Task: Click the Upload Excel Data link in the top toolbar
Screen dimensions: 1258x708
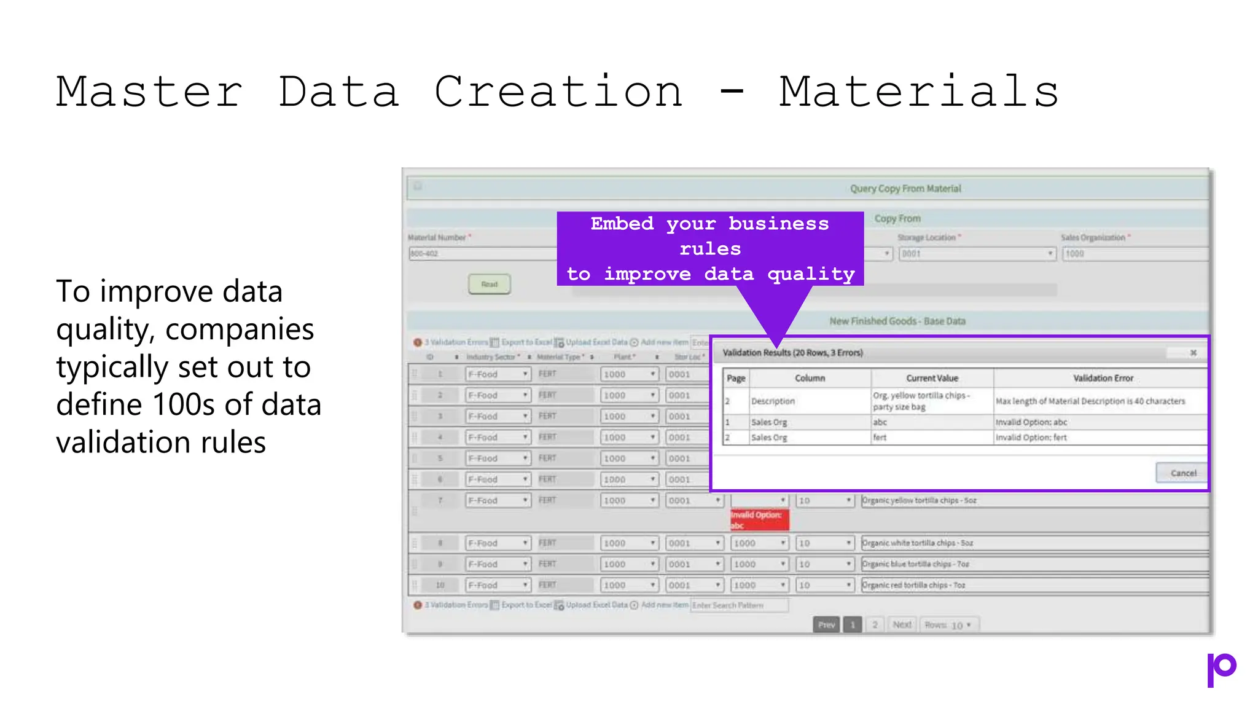Action: tap(596, 342)
